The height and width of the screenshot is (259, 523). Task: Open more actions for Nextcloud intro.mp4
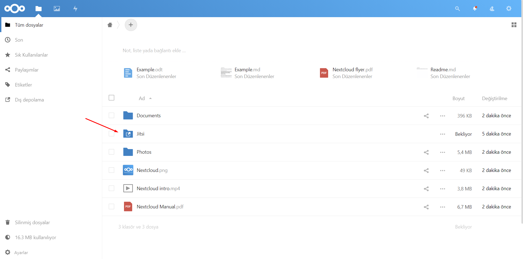pyautogui.click(x=443, y=189)
